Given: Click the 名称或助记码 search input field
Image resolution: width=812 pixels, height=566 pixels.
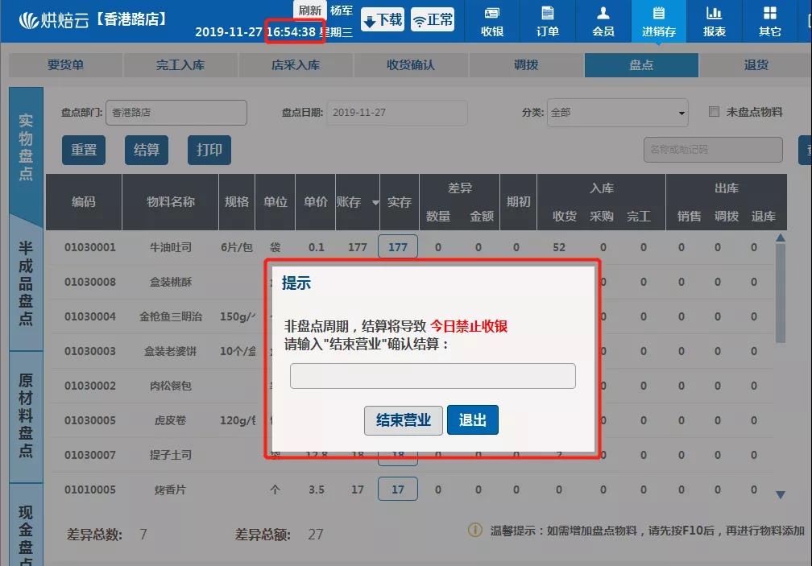Looking at the screenshot, I should [714, 150].
